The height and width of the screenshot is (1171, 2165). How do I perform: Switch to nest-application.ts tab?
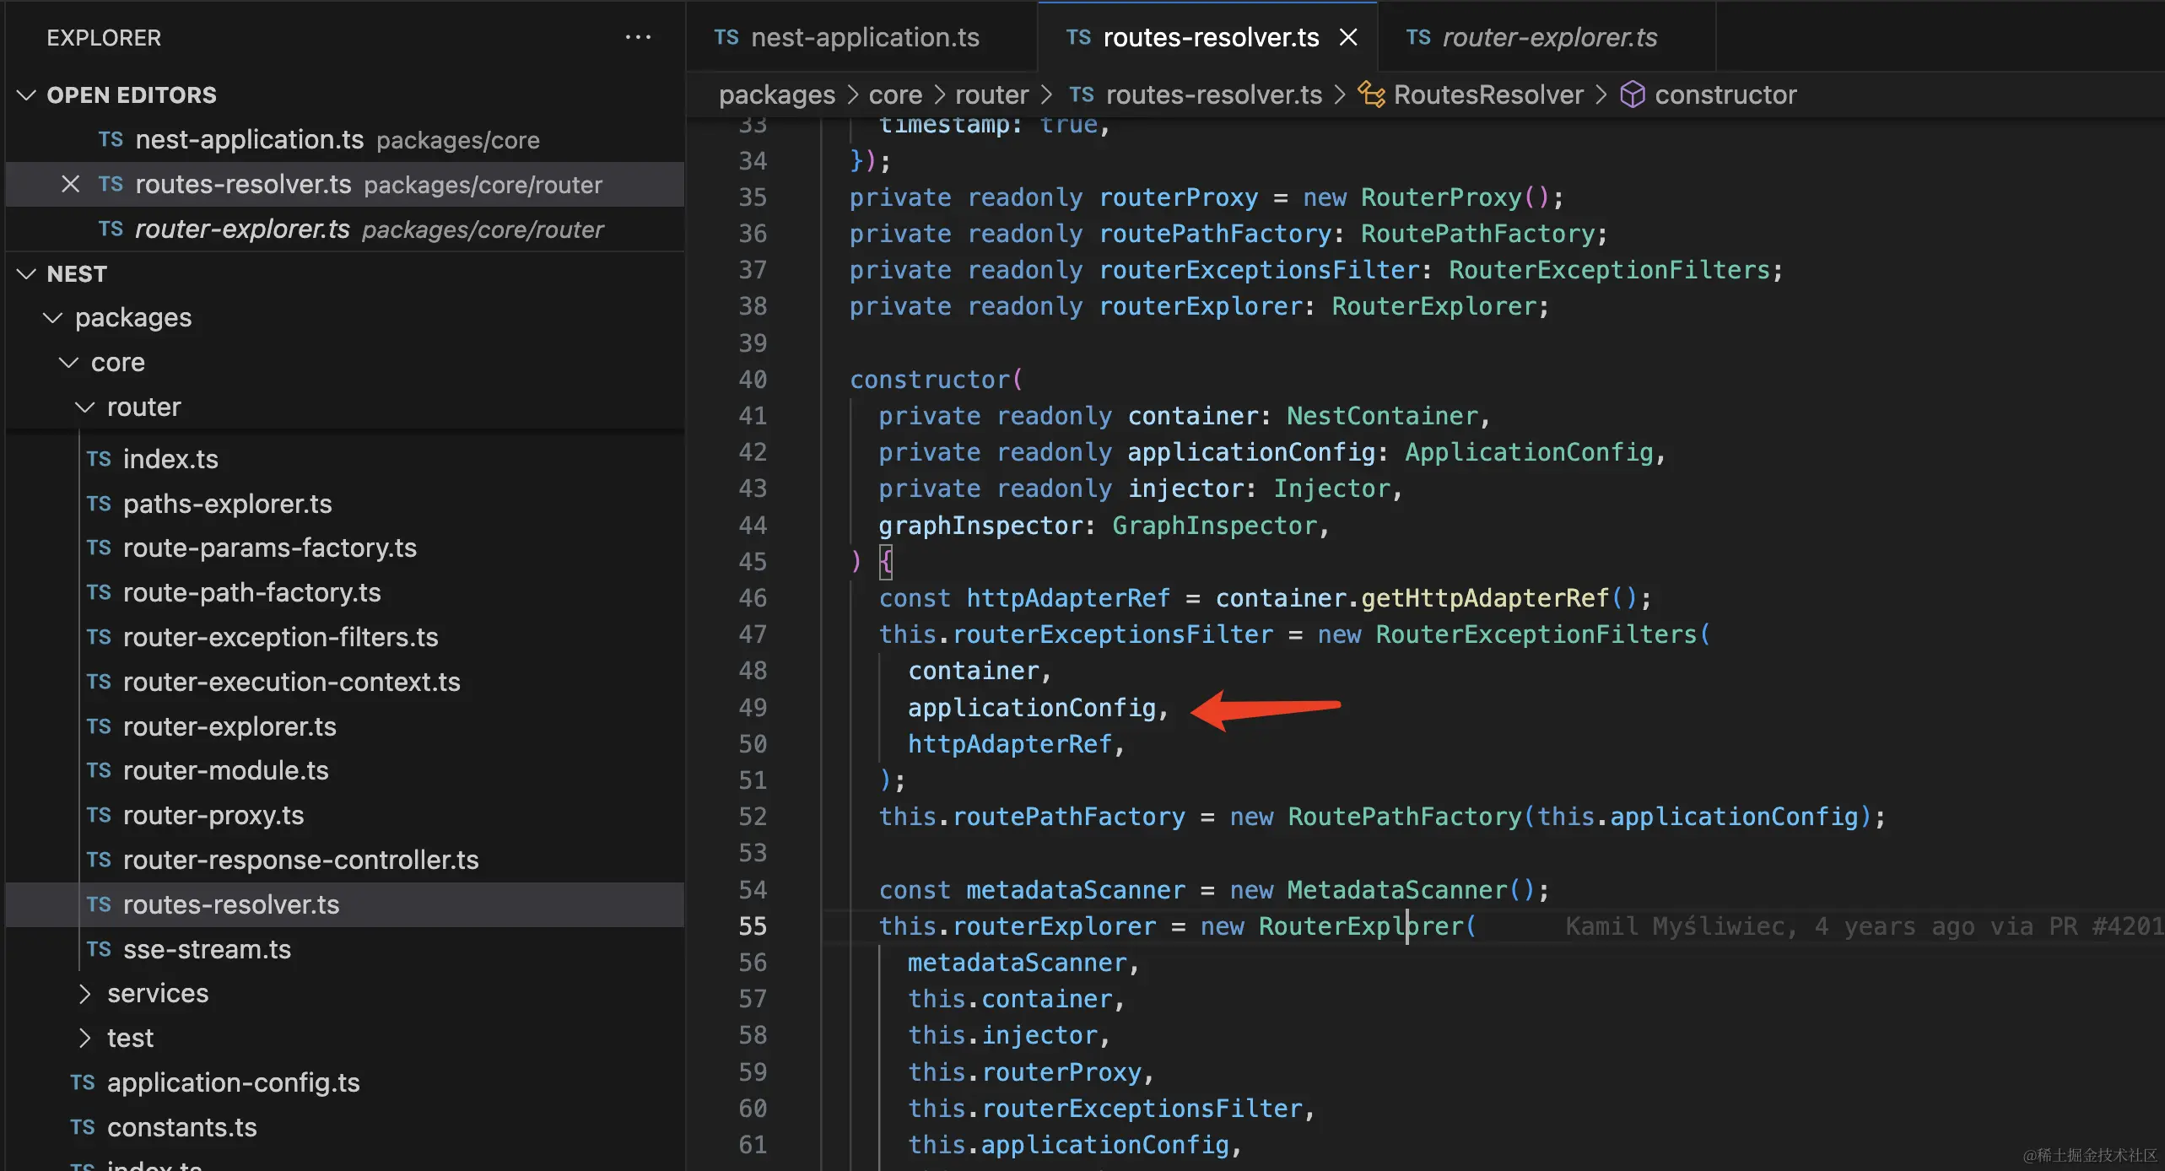861,37
